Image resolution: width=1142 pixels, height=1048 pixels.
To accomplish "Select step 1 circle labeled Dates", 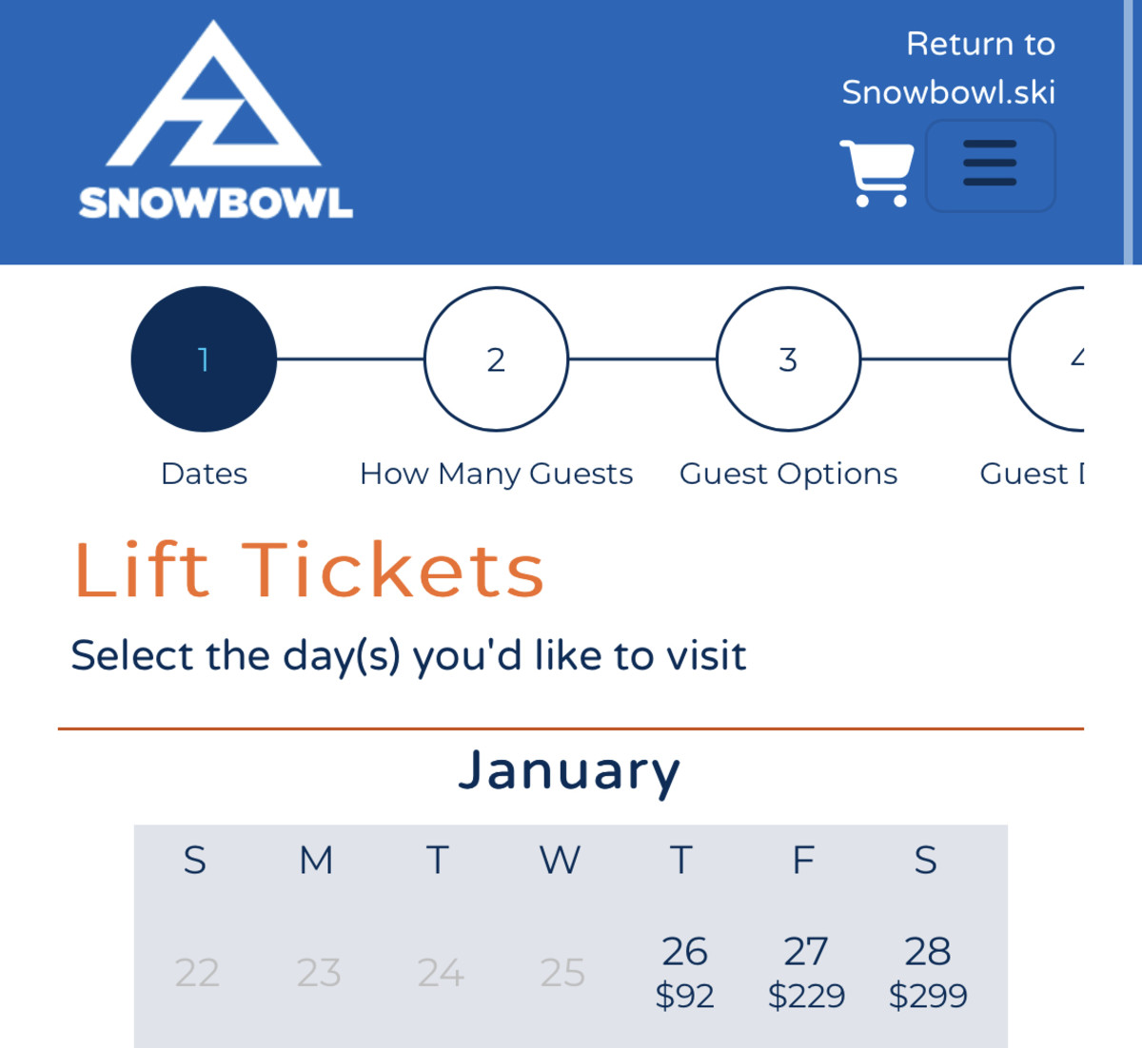I will [203, 359].
